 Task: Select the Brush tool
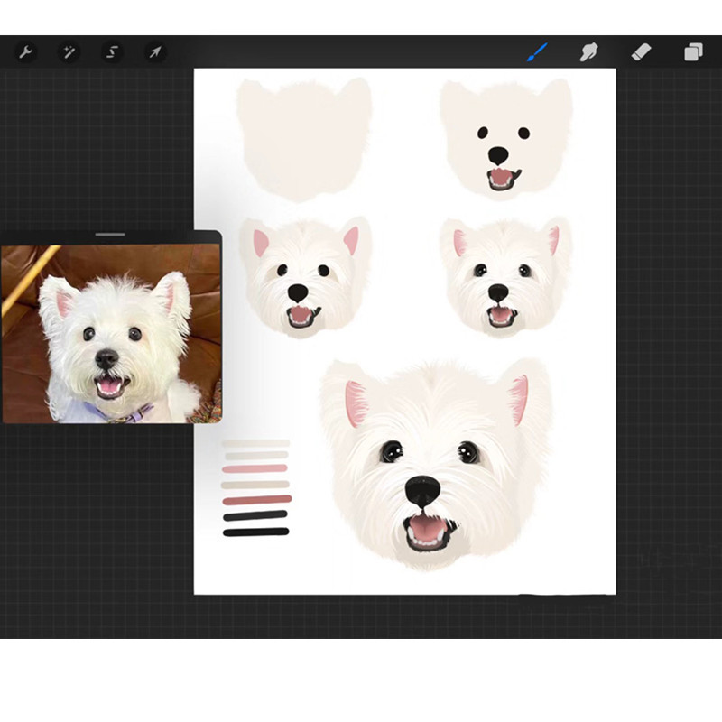click(x=537, y=52)
